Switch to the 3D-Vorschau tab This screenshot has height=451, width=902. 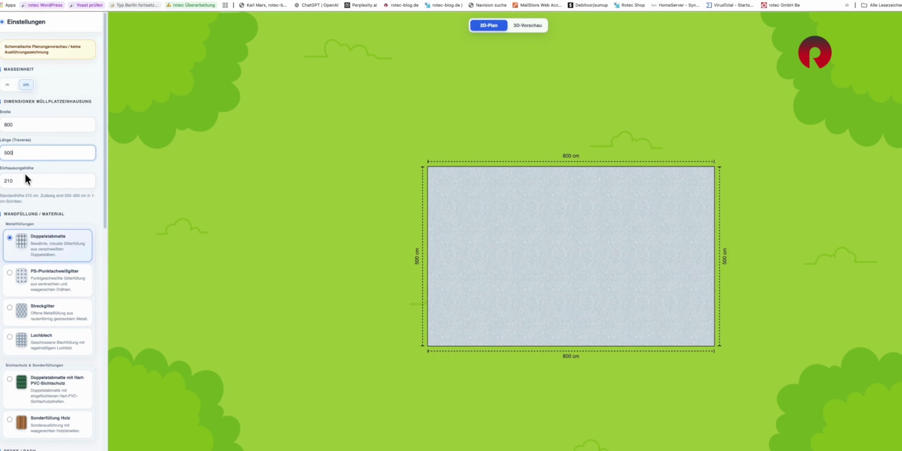pyautogui.click(x=527, y=25)
